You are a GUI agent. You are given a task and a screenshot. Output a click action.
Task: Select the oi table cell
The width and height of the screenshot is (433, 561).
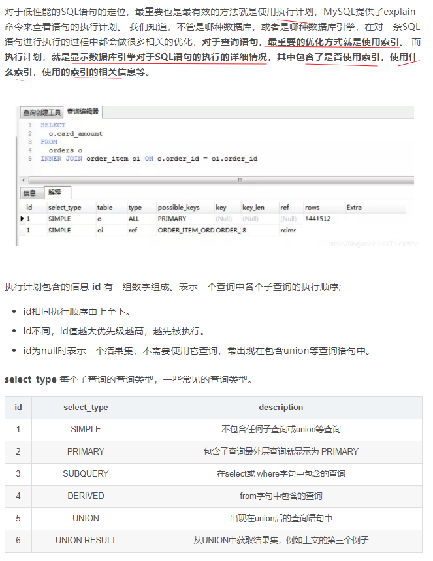(100, 230)
